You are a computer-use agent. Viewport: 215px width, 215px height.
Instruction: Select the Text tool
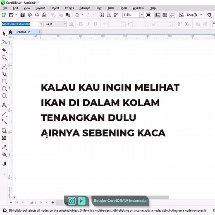click(4, 105)
